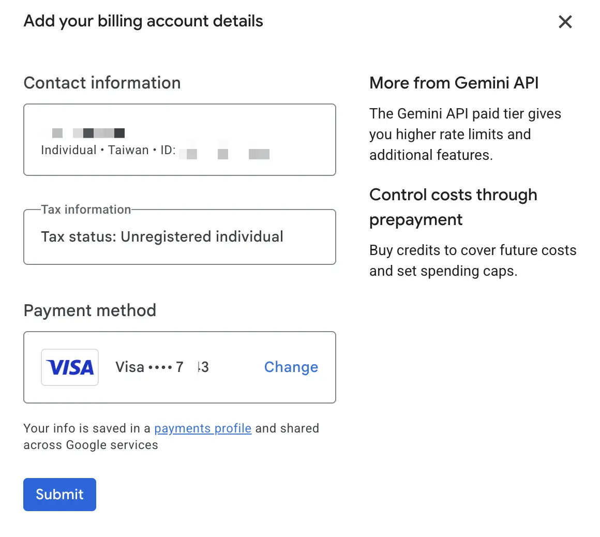Click the 'Tax information' field label
The width and height of the screenshot is (600, 537).
86,210
